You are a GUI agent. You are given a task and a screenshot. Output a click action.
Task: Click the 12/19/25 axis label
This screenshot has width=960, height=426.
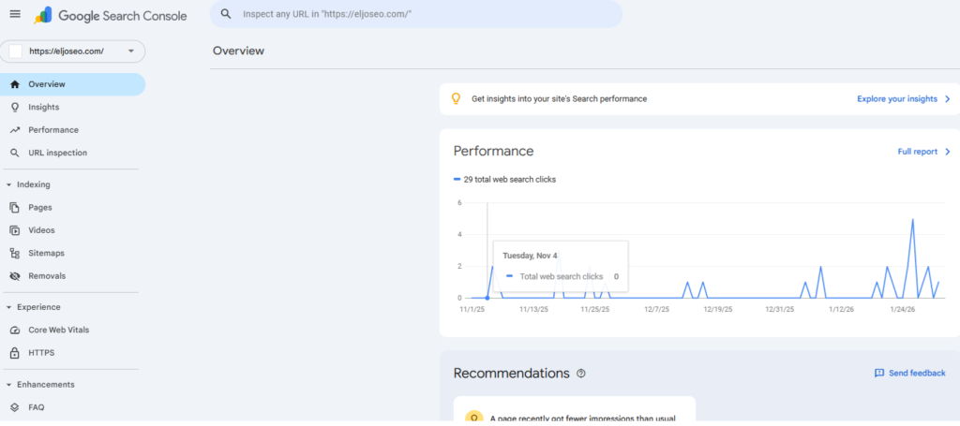click(x=717, y=310)
